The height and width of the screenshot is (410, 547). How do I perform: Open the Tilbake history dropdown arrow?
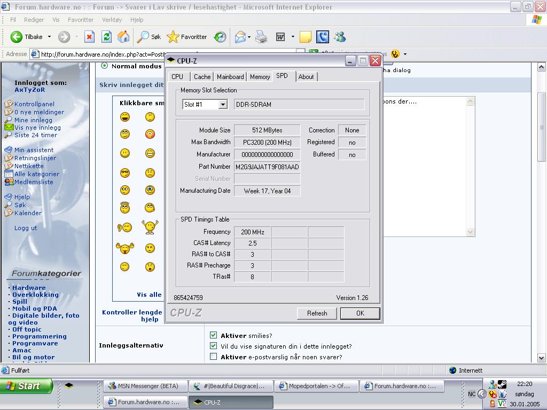tap(49, 37)
